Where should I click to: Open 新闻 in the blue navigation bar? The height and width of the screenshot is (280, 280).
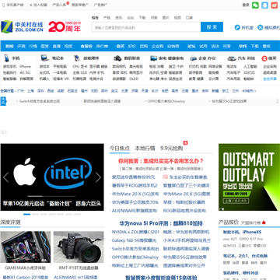pyautogui.click(x=9, y=46)
